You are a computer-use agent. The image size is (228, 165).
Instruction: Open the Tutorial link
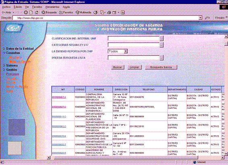[12, 78]
